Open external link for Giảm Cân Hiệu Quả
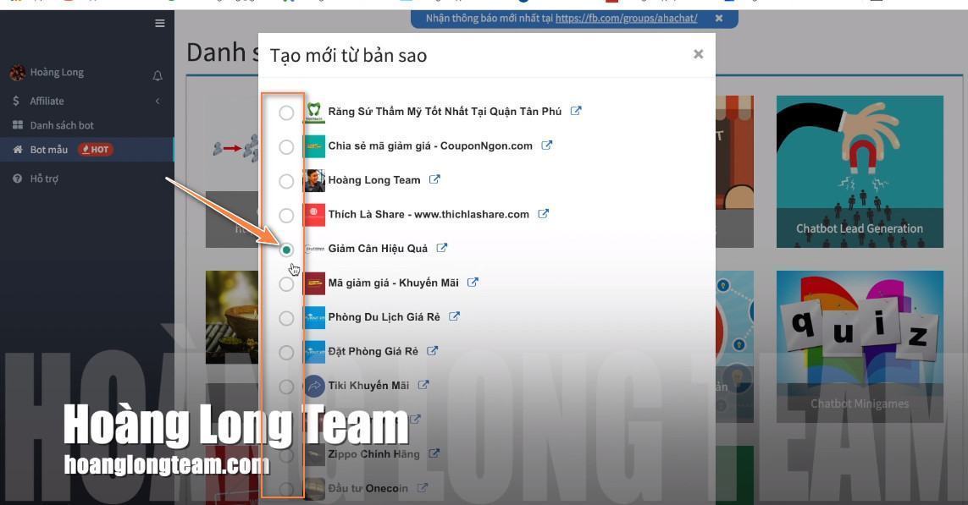968x505 pixels. tap(442, 248)
